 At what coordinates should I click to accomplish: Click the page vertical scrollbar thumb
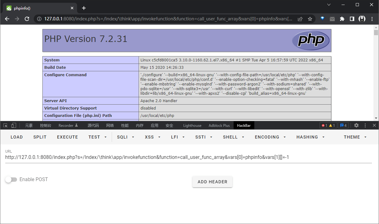click(376, 32)
